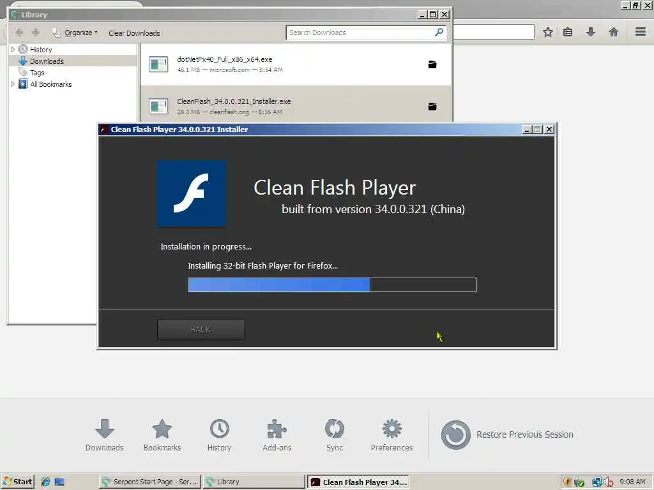This screenshot has width=654, height=490.
Task: Click the dotNetFx40 file type icon
Action: [x=158, y=64]
